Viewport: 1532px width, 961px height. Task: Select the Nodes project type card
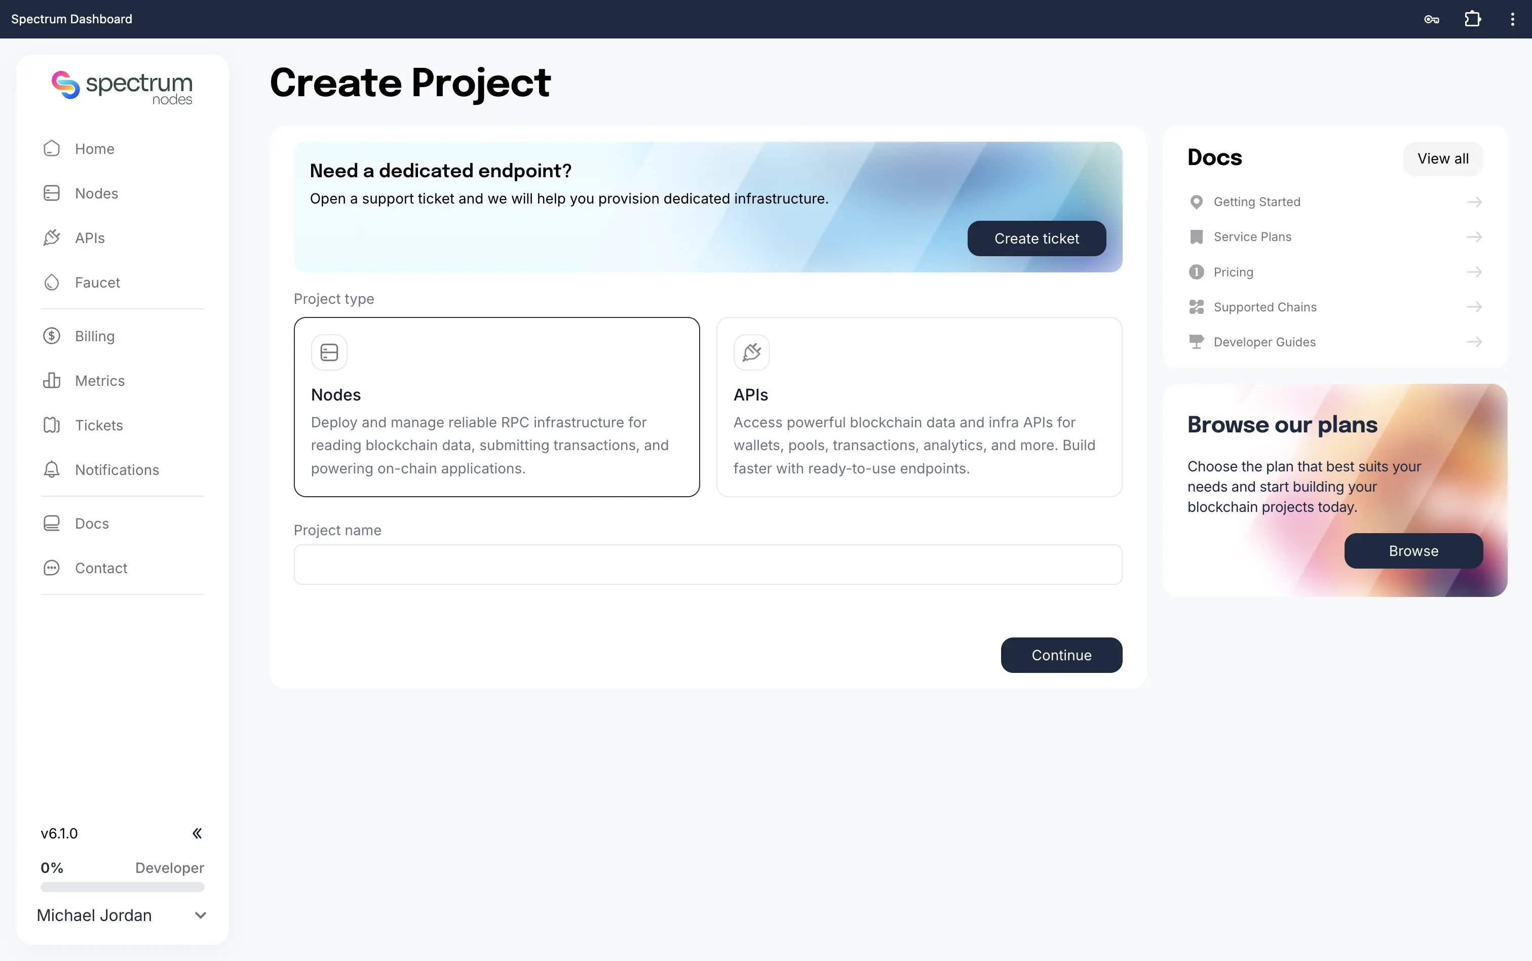496,407
